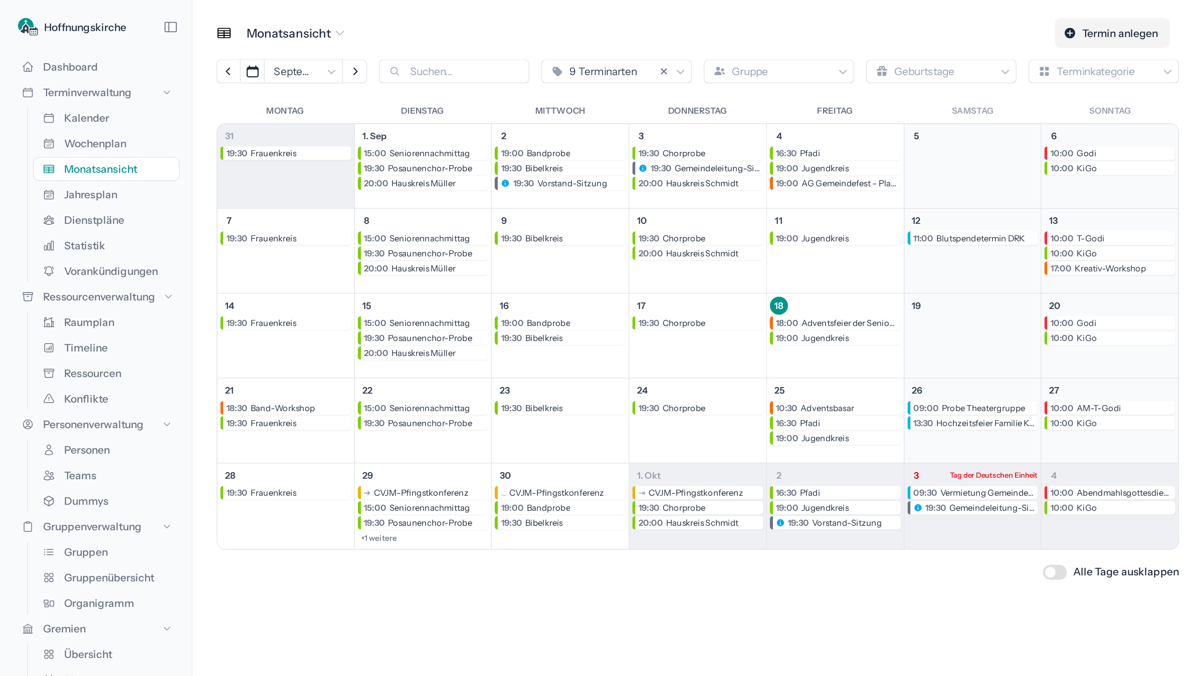Open Kalender in the sidebar
Image resolution: width=1203 pixels, height=676 pixels.
(x=106, y=118)
